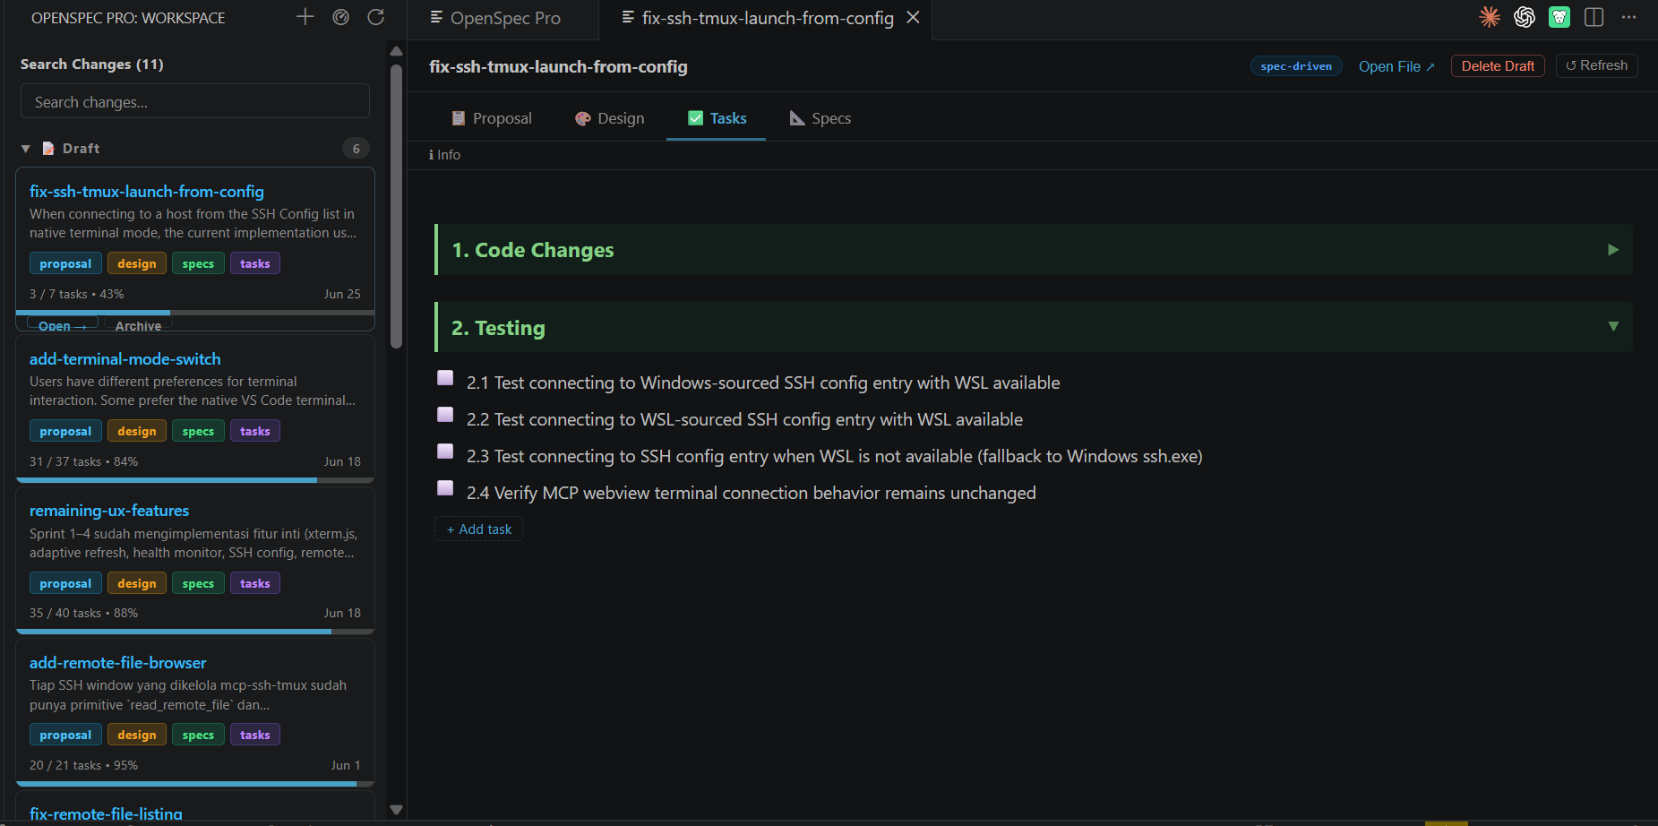Screen dimensions: 1658x826
Task: Click the Info row above tasks
Action: (x=445, y=155)
